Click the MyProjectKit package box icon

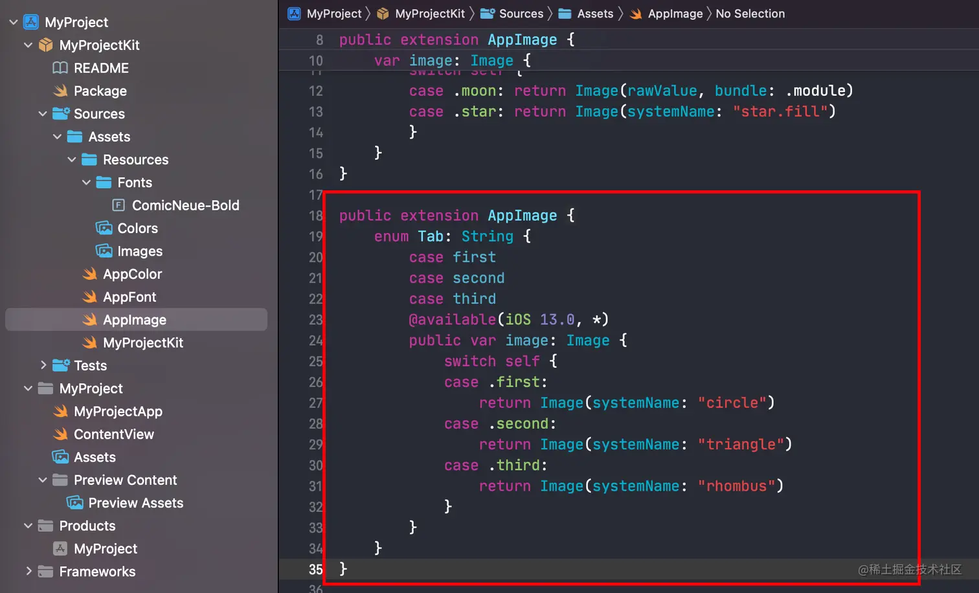(x=45, y=45)
